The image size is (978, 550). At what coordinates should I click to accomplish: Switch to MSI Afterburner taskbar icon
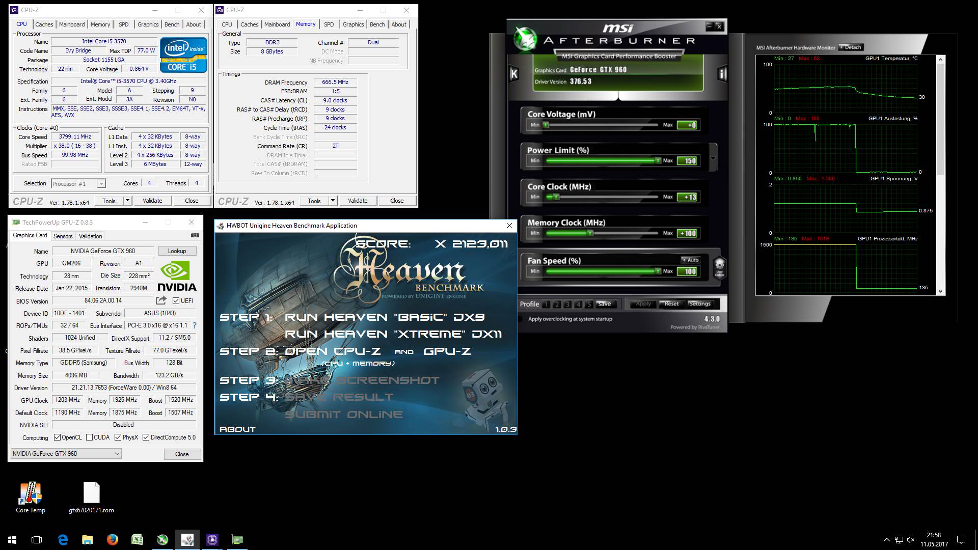click(162, 540)
